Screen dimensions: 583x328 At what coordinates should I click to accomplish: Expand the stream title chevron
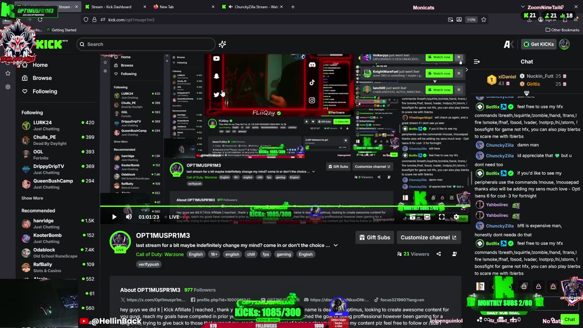pos(336,245)
